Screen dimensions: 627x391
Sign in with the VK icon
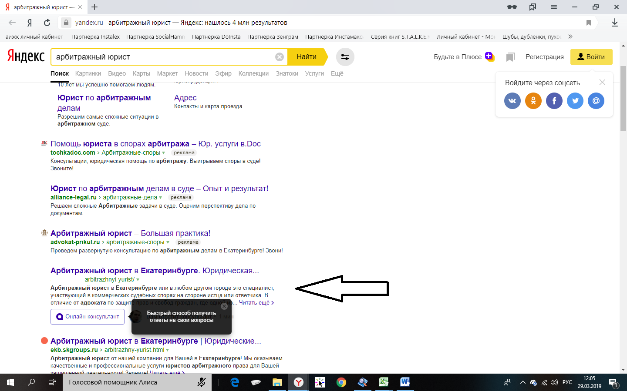[512, 101]
